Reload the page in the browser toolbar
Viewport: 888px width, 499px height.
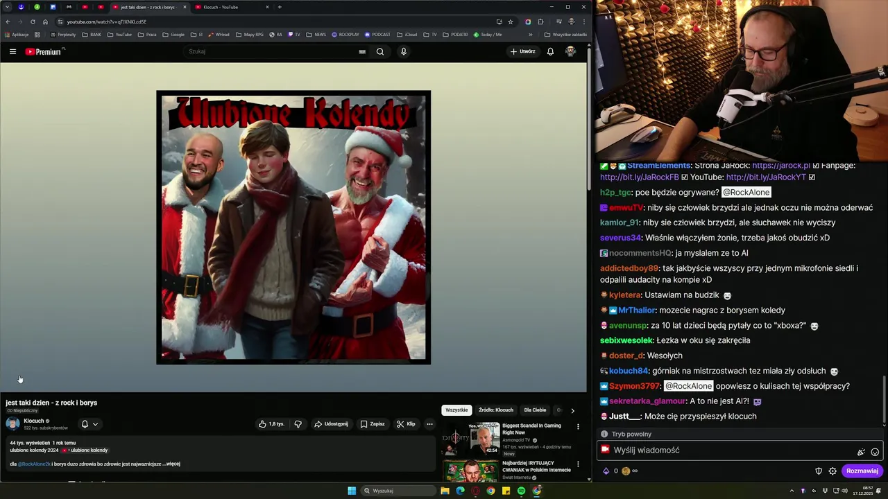point(33,21)
